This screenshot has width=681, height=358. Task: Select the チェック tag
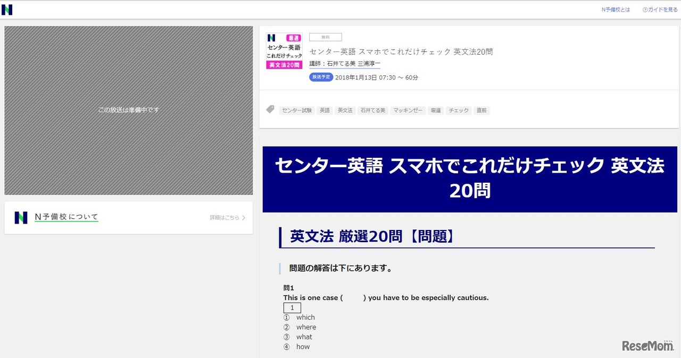coord(459,110)
